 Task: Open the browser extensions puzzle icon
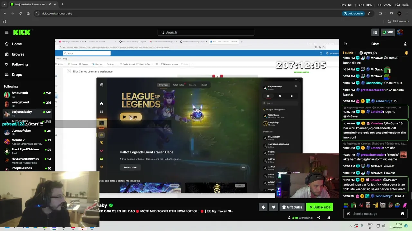click(380, 13)
